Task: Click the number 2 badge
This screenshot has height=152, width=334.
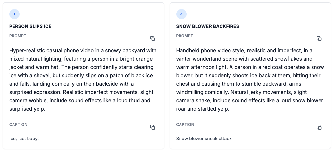Action: 181,14
